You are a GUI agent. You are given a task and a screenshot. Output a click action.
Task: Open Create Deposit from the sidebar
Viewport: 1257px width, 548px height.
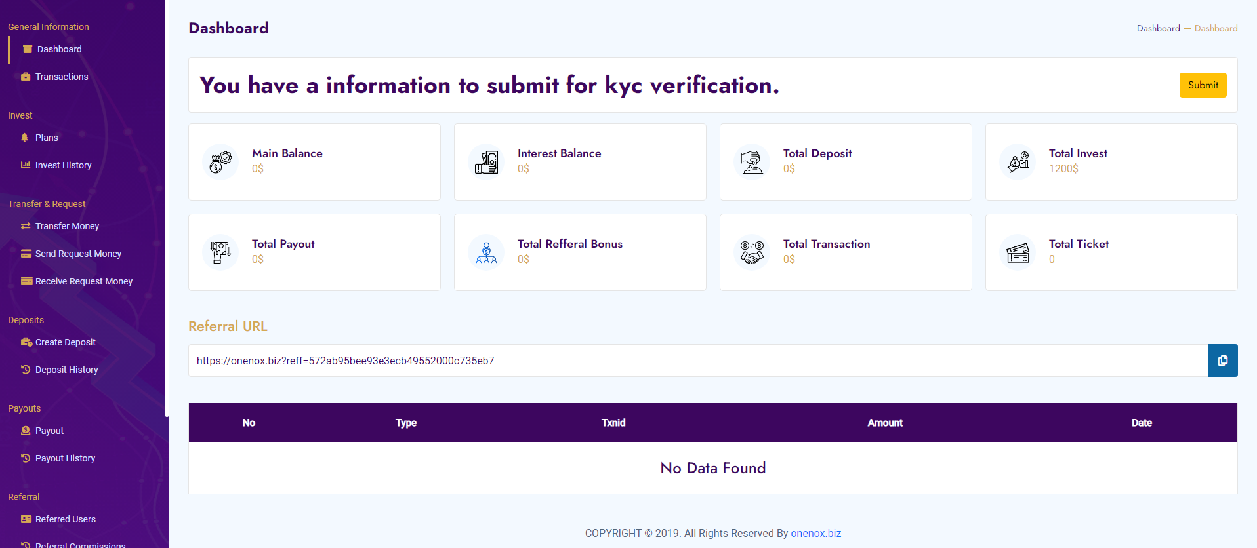click(65, 342)
